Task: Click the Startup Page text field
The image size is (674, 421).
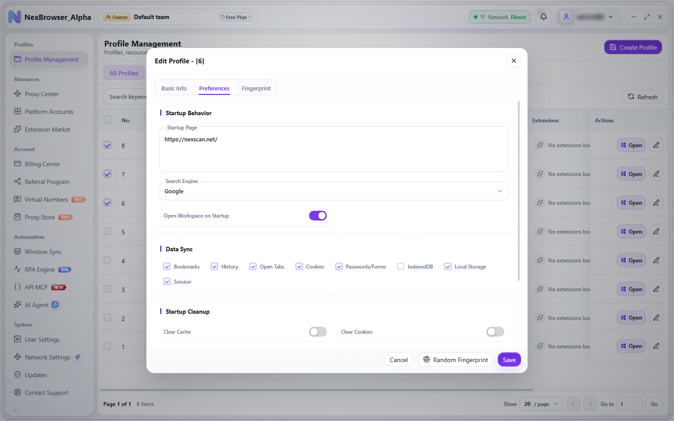Action: click(333, 149)
